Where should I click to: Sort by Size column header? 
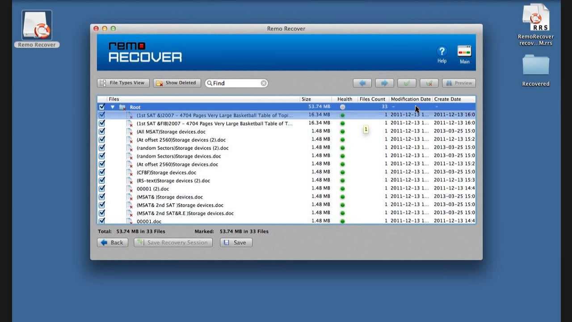315,99
